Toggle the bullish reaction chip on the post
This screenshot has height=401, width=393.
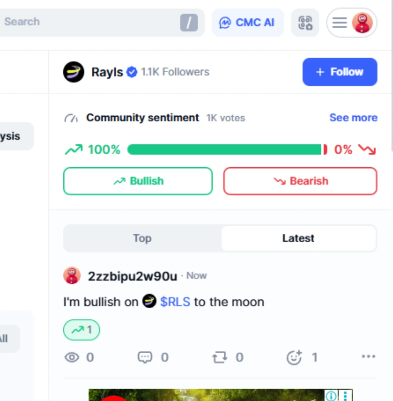(82, 330)
